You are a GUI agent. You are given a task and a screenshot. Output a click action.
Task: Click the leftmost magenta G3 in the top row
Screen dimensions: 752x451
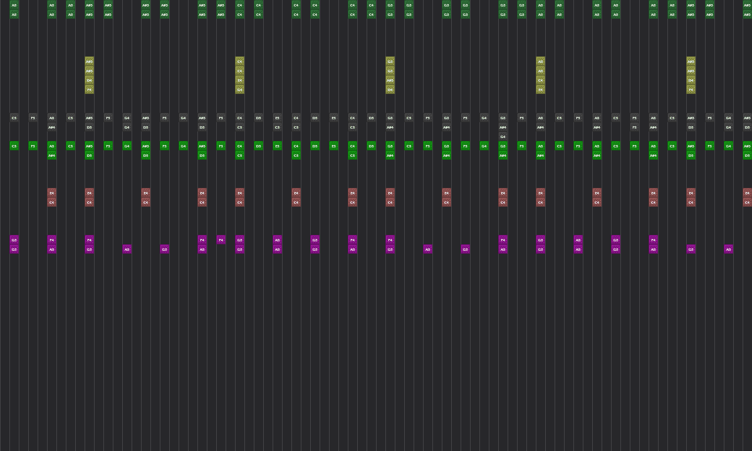click(14, 240)
